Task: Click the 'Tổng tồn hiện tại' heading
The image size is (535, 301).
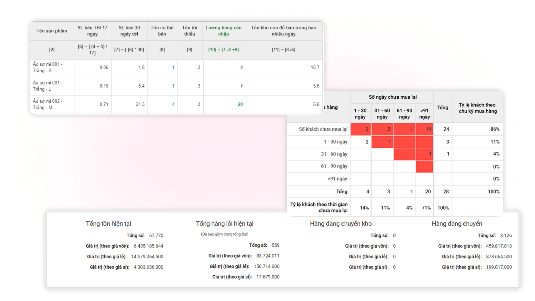Action: tap(108, 224)
